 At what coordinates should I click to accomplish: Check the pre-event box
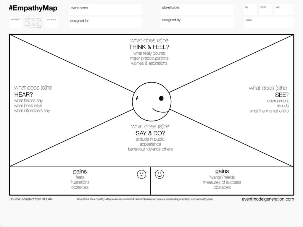click(15, 22)
